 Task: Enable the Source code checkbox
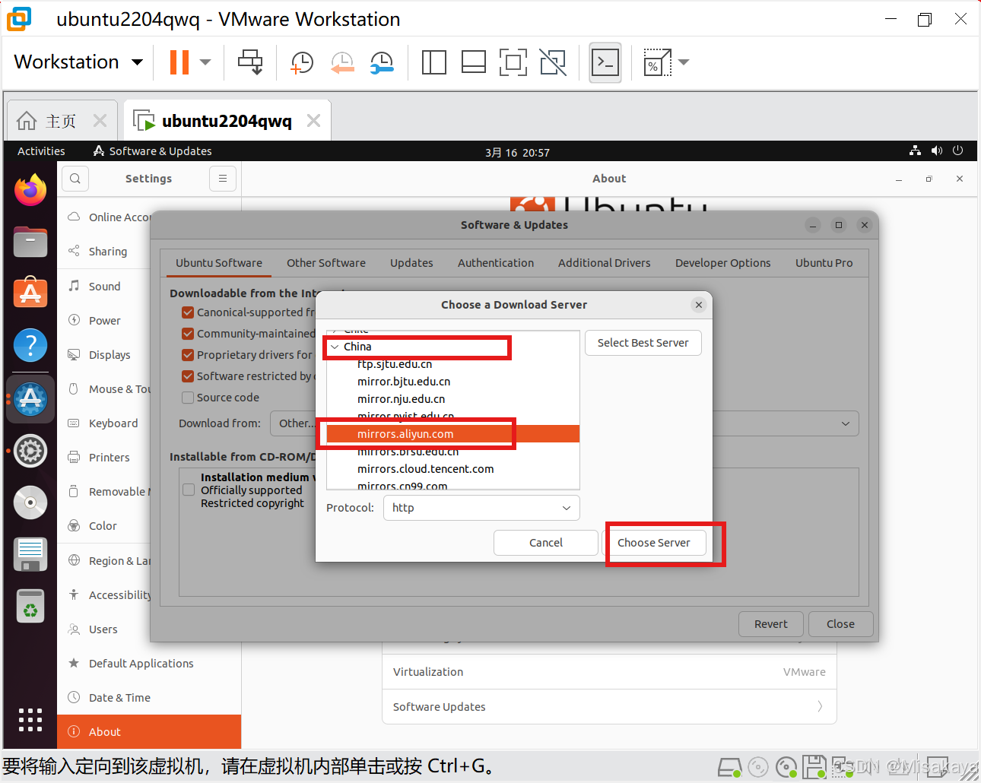[x=188, y=398]
